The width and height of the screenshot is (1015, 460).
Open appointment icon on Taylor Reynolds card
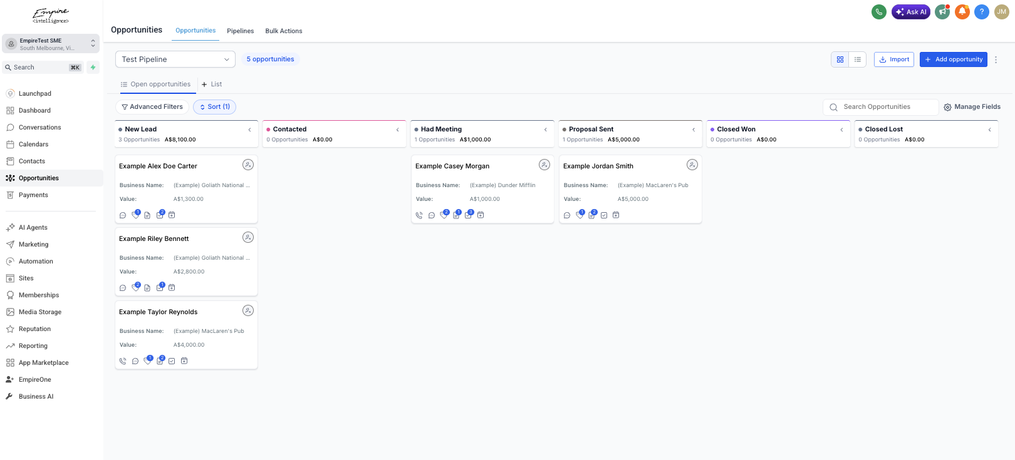click(x=184, y=361)
